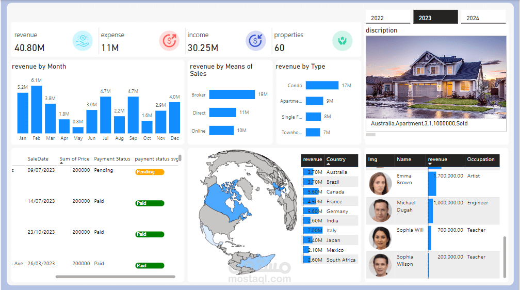This screenshot has width=520, height=290.
Task: Click Mexico on the globe map
Action: point(209,236)
